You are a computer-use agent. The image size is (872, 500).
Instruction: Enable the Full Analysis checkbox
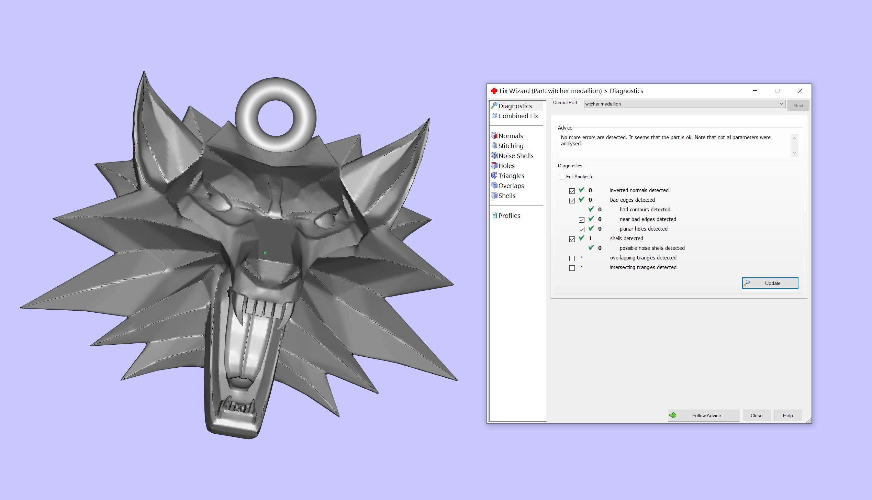pyautogui.click(x=562, y=177)
